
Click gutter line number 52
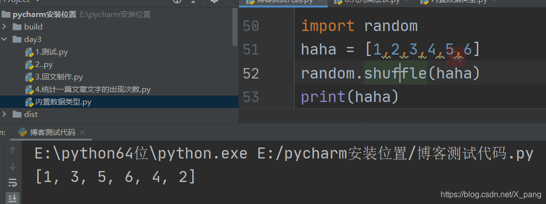point(251,73)
